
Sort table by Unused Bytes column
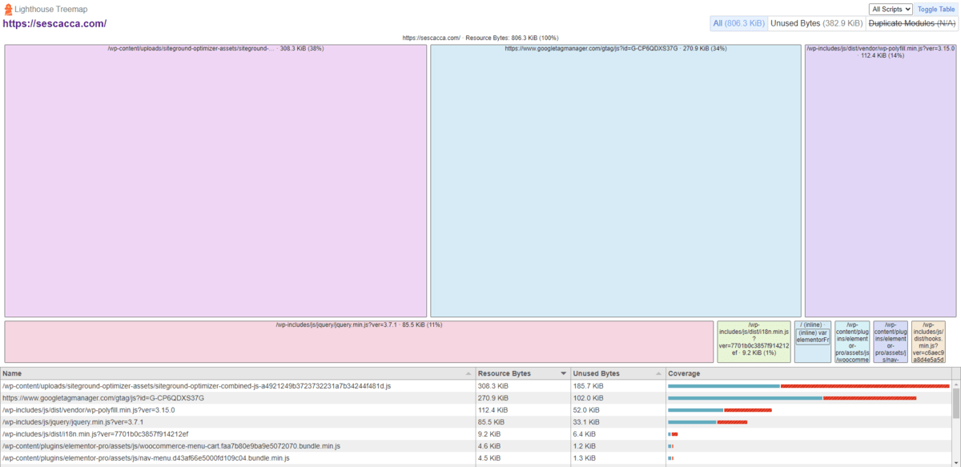tap(617, 373)
